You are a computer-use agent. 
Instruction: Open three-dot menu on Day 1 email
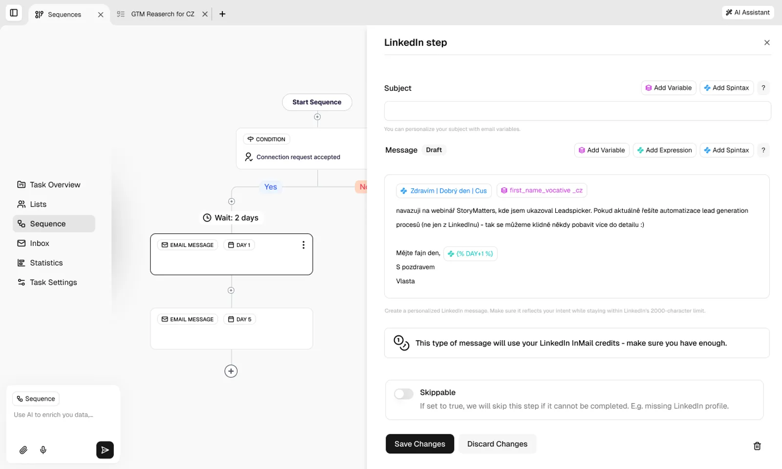[x=304, y=245]
